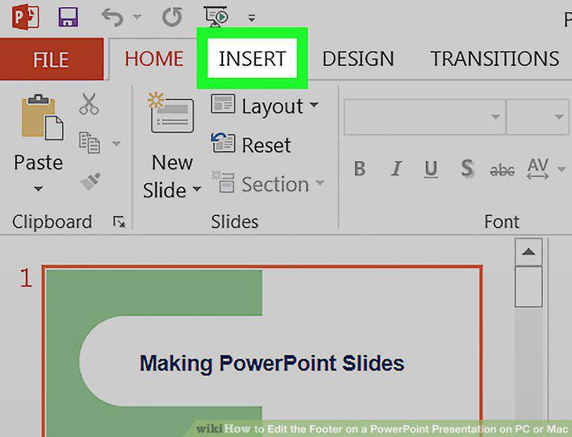
Task: Select the Format Painter brush
Action: click(90, 182)
